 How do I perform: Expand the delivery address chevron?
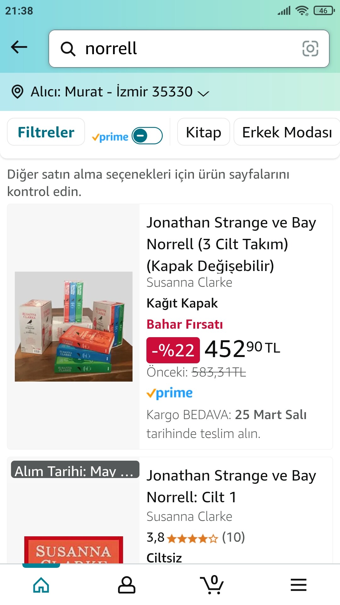(x=203, y=93)
